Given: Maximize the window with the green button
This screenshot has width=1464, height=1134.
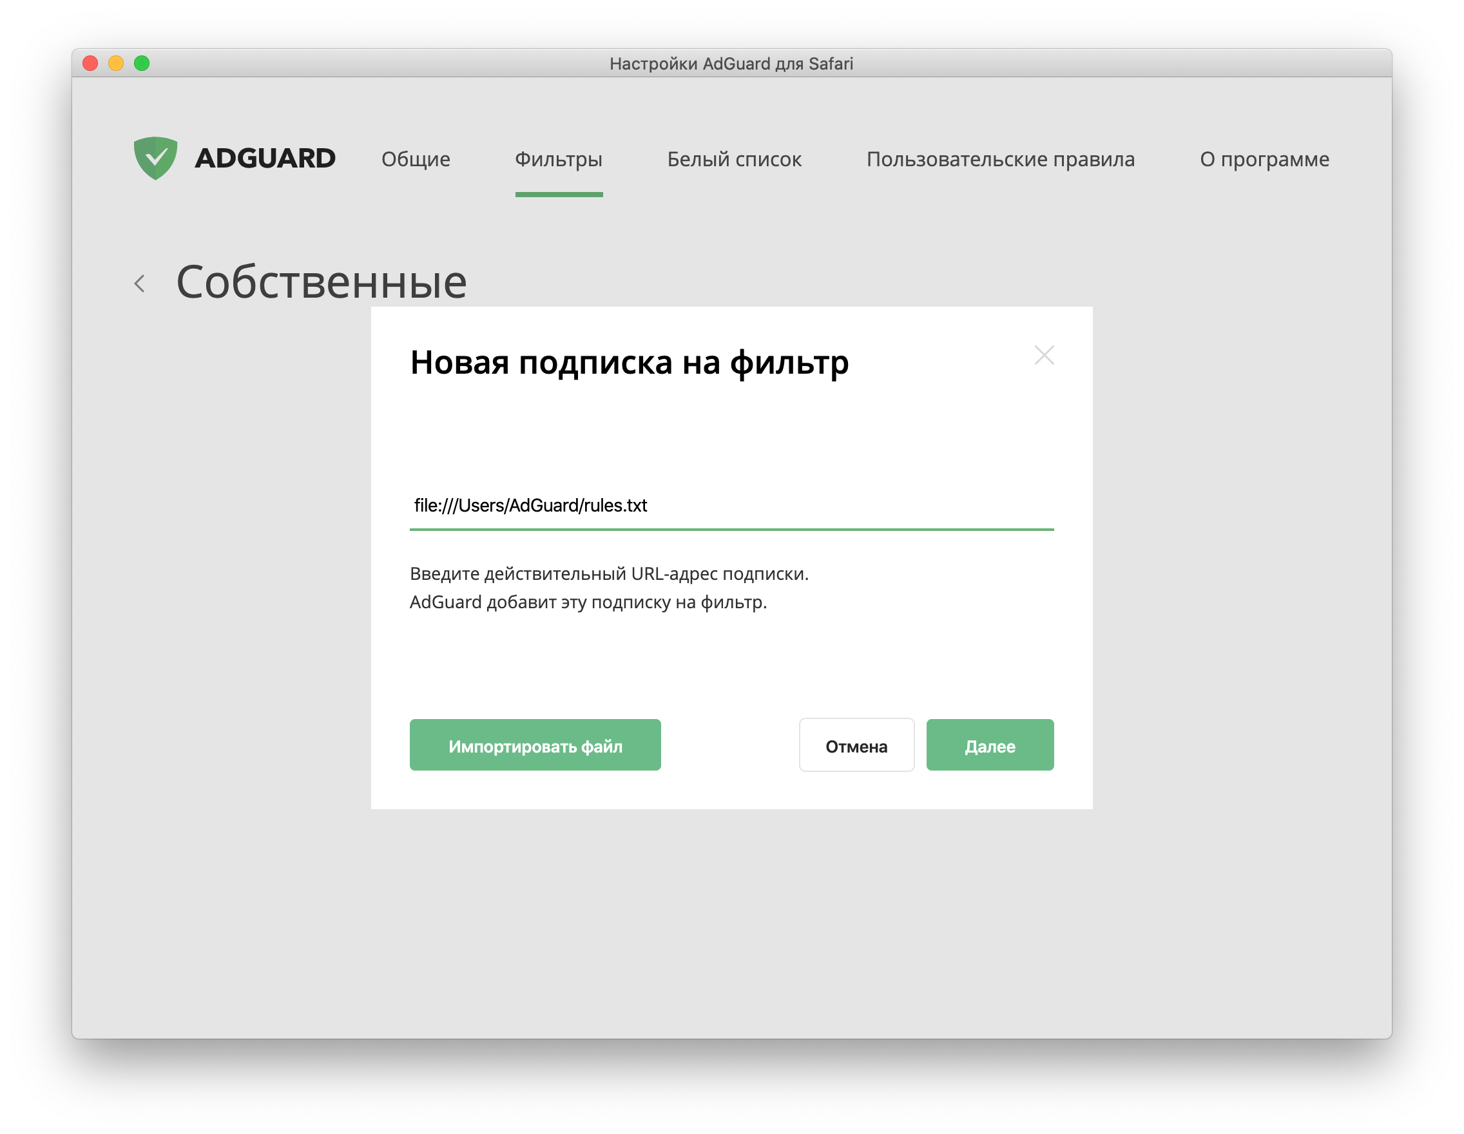Looking at the screenshot, I should (x=142, y=63).
